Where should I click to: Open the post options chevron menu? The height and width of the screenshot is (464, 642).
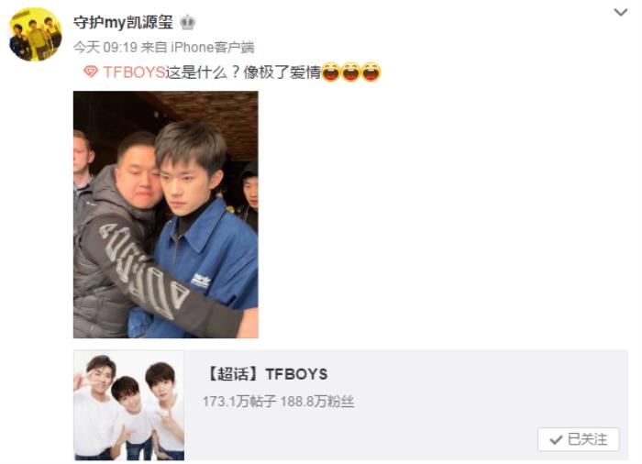pos(621,12)
